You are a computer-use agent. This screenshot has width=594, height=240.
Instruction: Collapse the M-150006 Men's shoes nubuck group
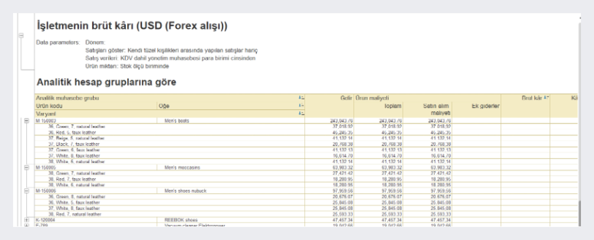click(x=27, y=191)
